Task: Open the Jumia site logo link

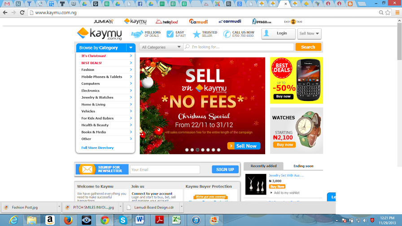Action: [104, 22]
